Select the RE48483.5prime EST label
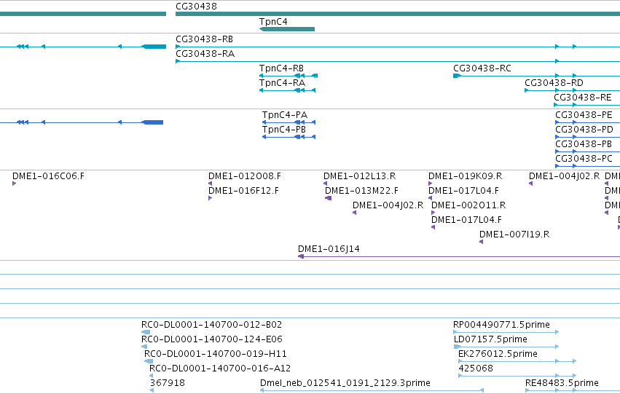This screenshot has width=620, height=394. point(562,383)
